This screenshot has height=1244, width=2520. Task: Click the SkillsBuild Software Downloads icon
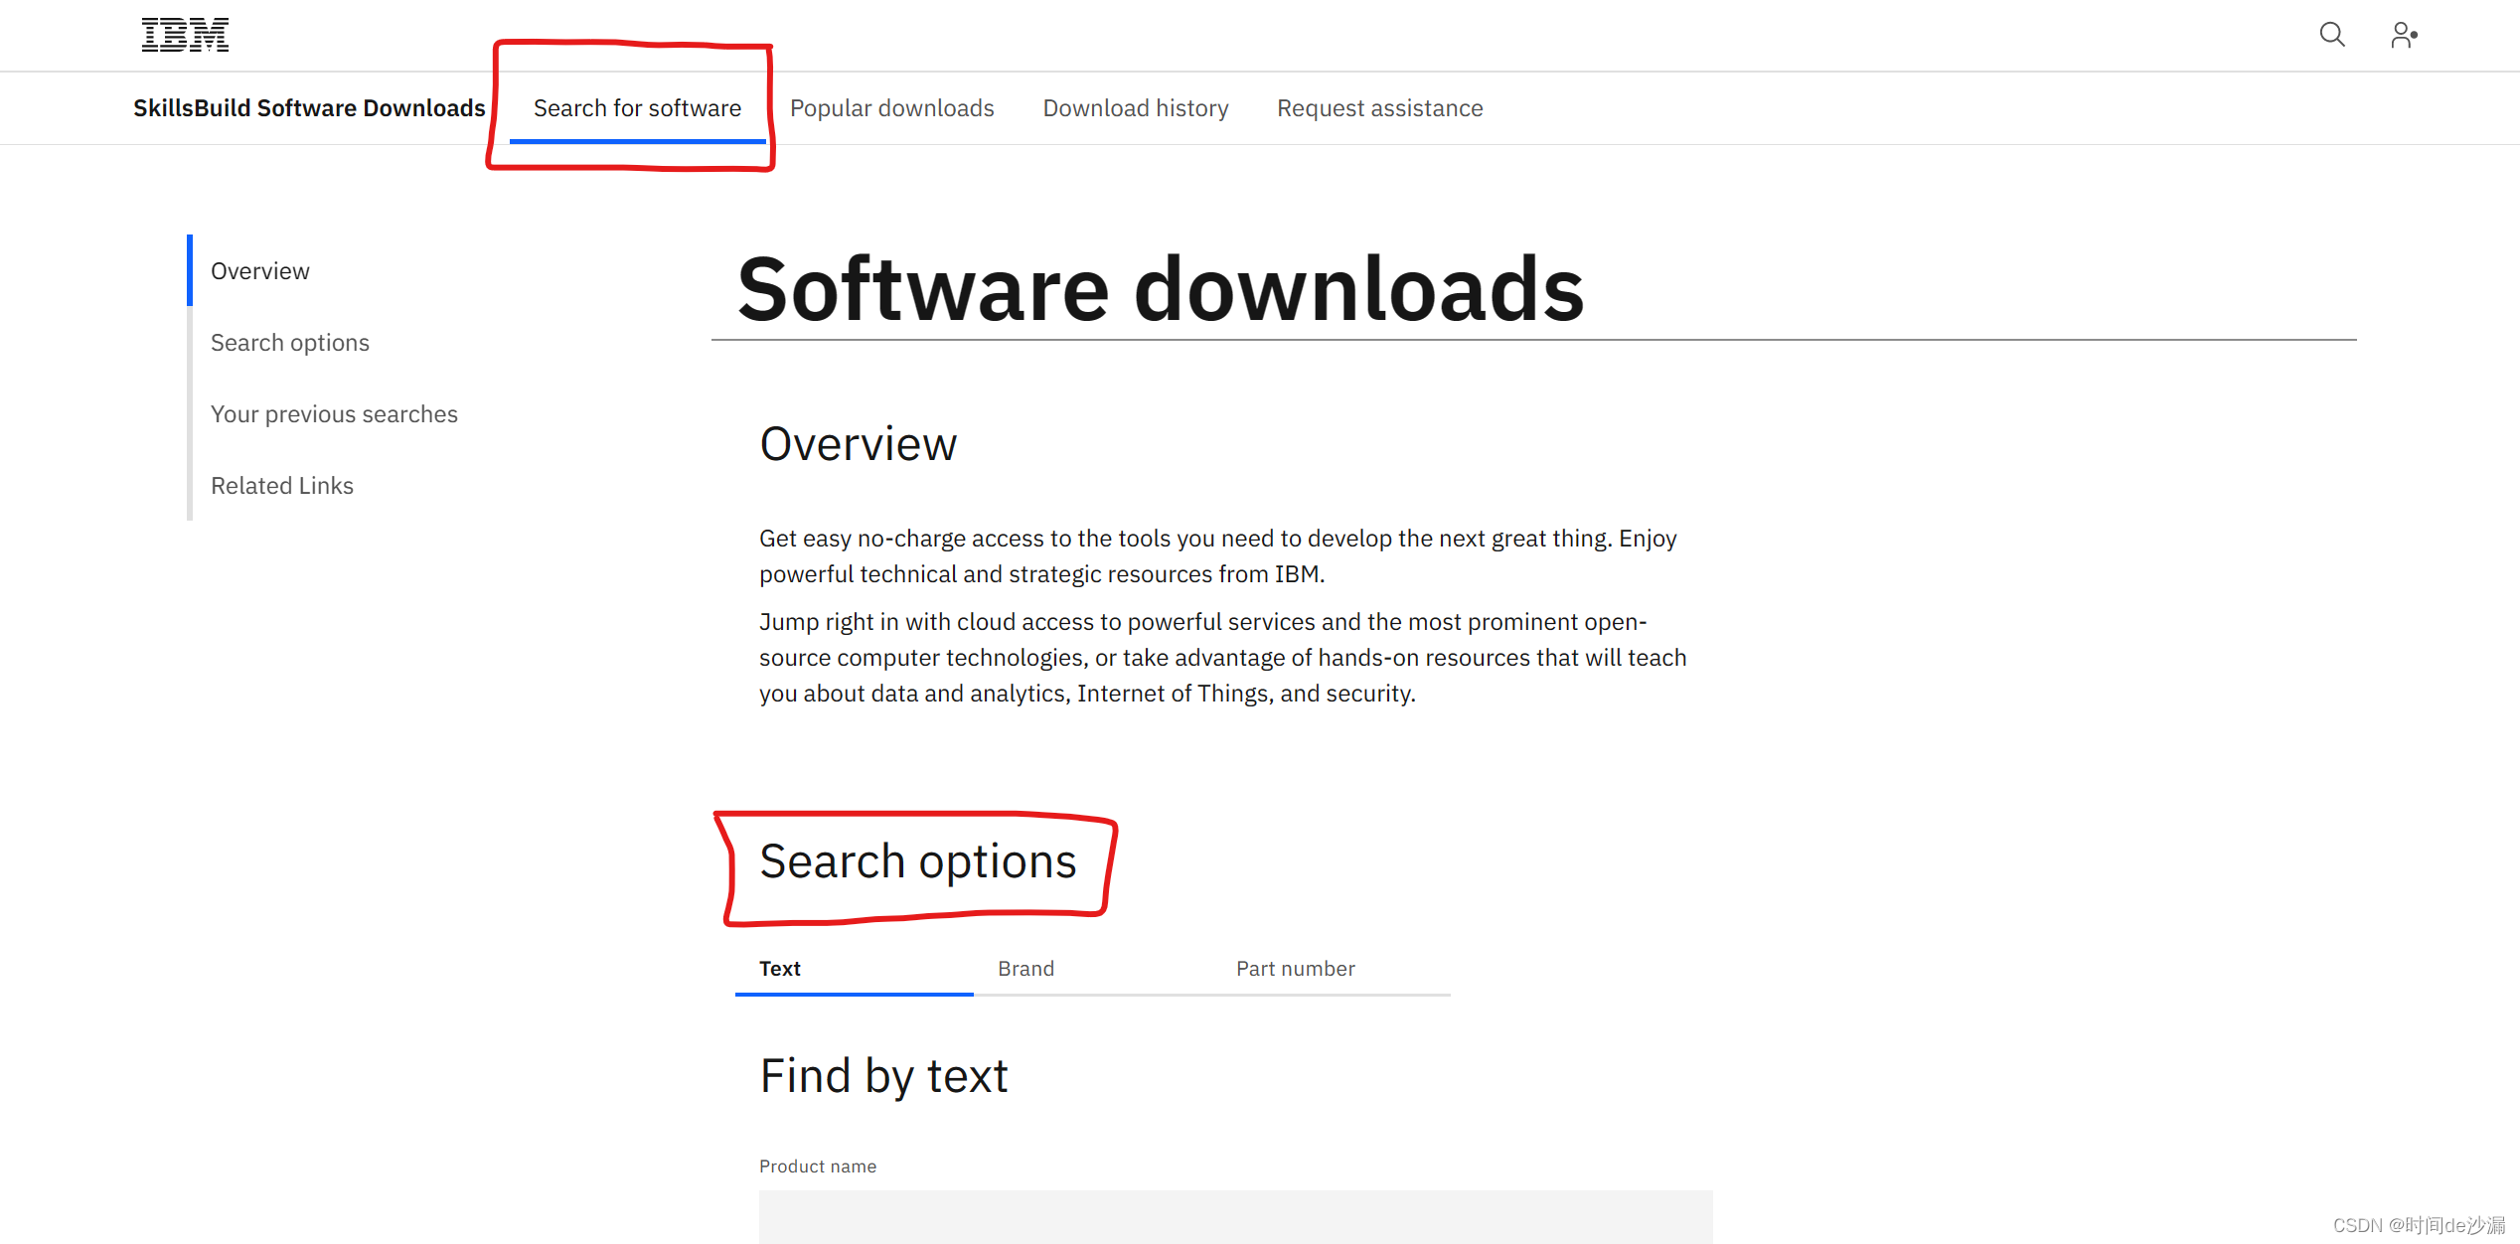click(310, 107)
